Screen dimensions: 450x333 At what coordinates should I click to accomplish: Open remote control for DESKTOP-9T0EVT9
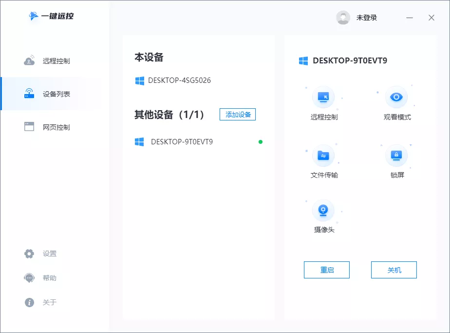pyautogui.click(x=324, y=100)
